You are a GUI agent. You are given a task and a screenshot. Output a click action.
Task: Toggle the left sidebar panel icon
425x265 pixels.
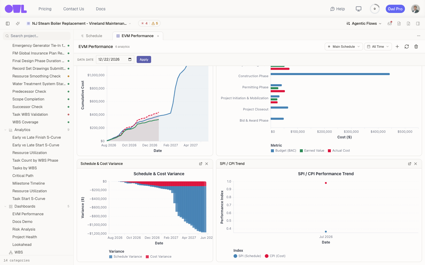click(x=8, y=24)
